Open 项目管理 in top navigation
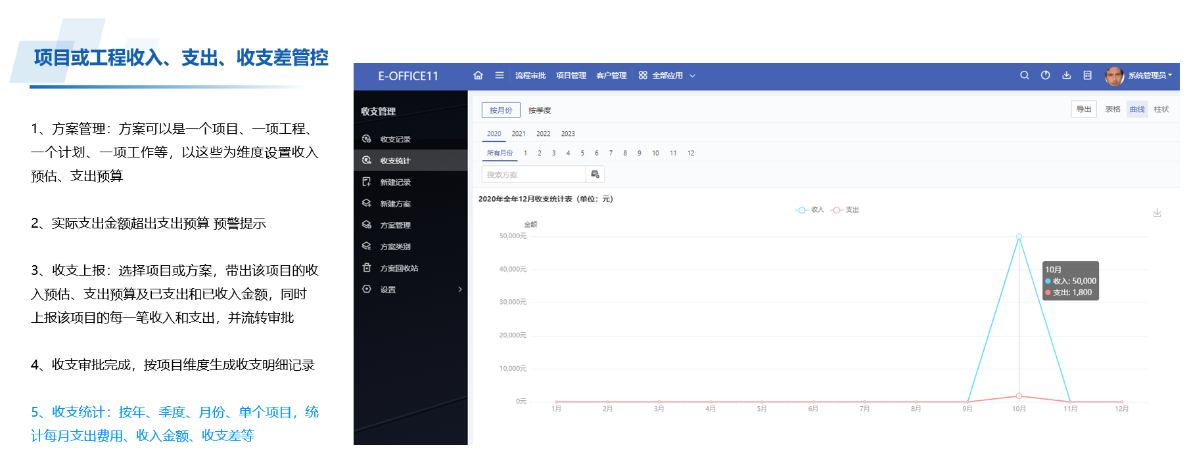This screenshot has width=1189, height=460. click(571, 75)
